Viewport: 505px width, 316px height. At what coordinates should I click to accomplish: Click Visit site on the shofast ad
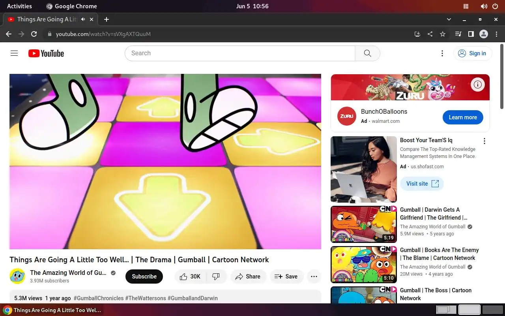(x=422, y=184)
